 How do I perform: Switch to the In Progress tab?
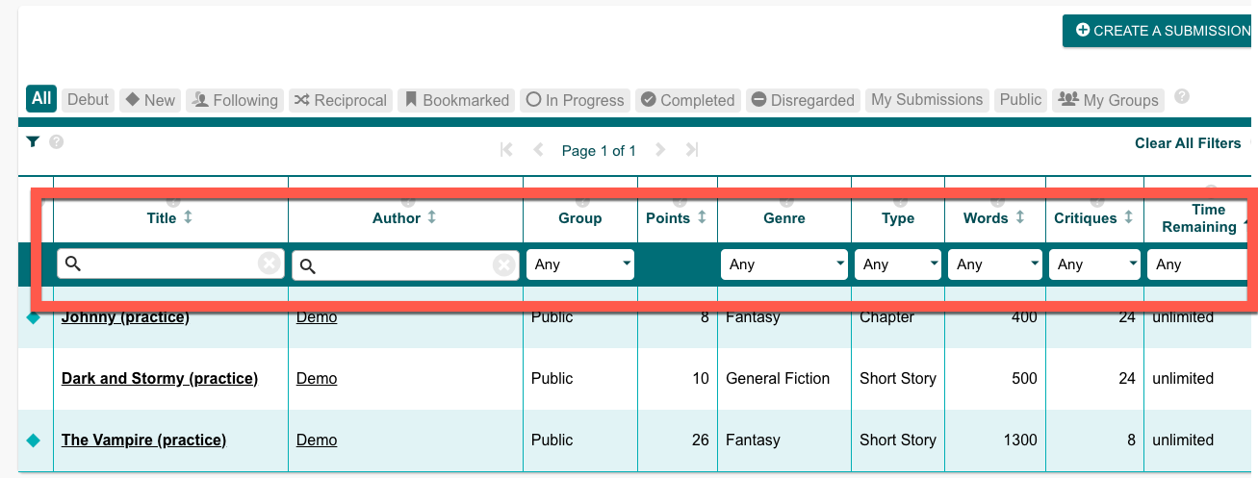click(576, 100)
